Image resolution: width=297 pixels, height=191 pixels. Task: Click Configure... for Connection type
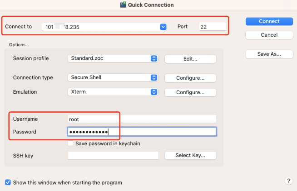pyautogui.click(x=190, y=78)
